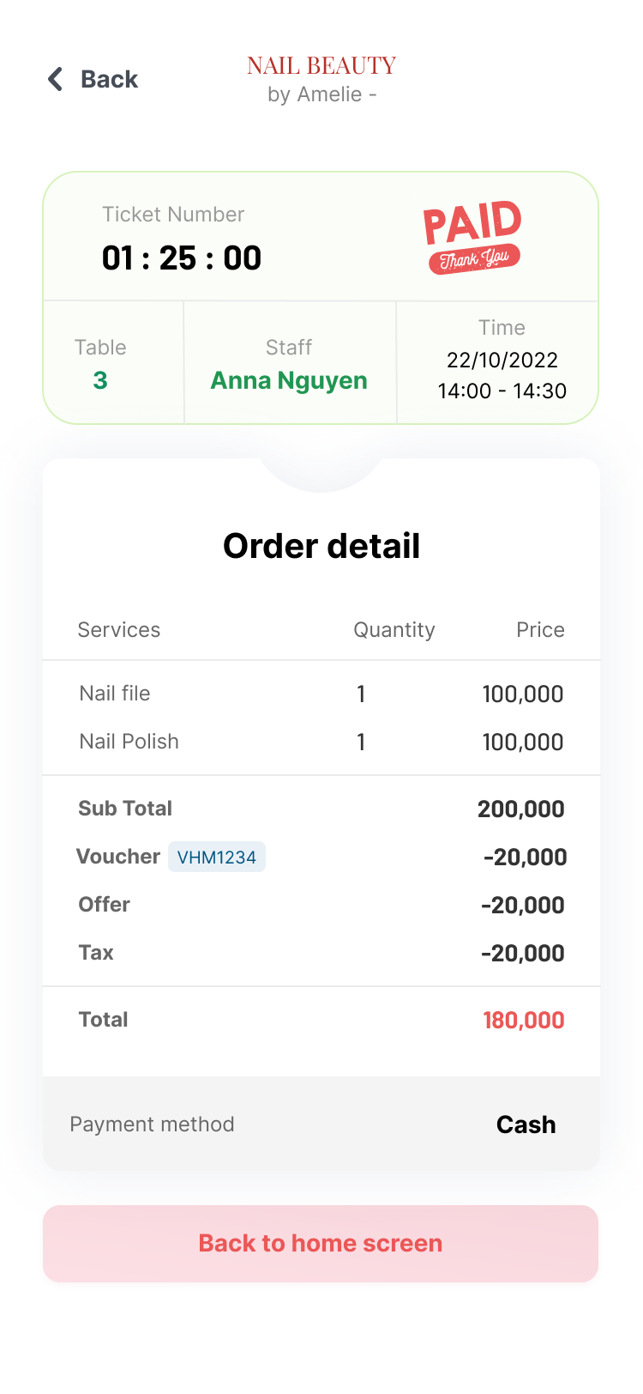
Task: Click the Quantity column header
Action: (394, 630)
